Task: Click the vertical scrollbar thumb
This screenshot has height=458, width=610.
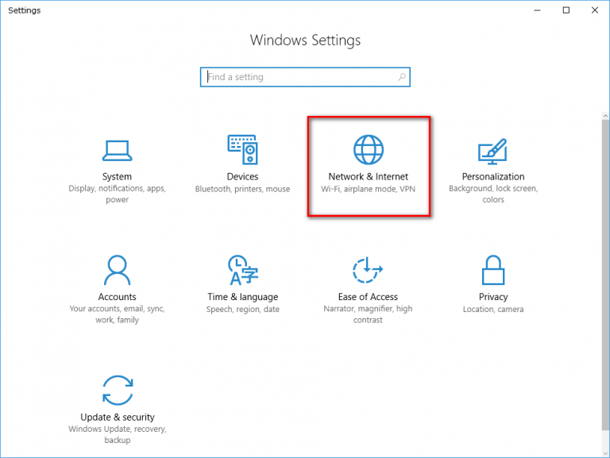Action: tap(605, 275)
